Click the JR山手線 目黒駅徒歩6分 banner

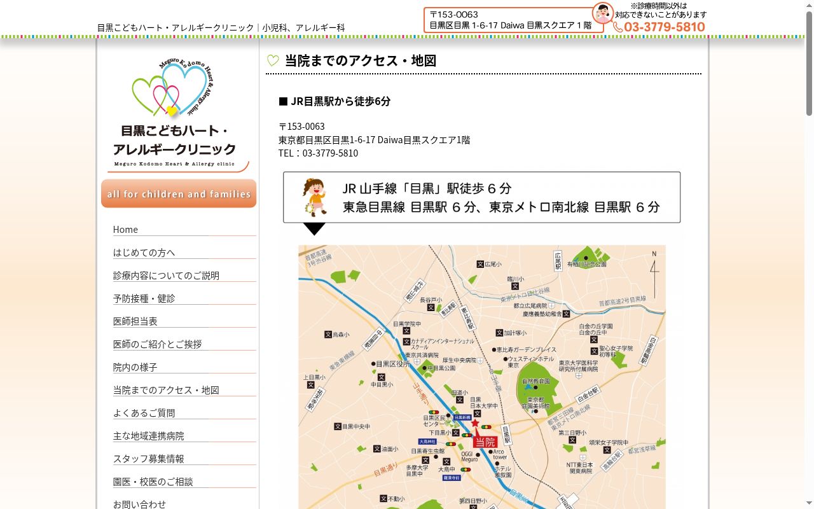click(x=481, y=197)
